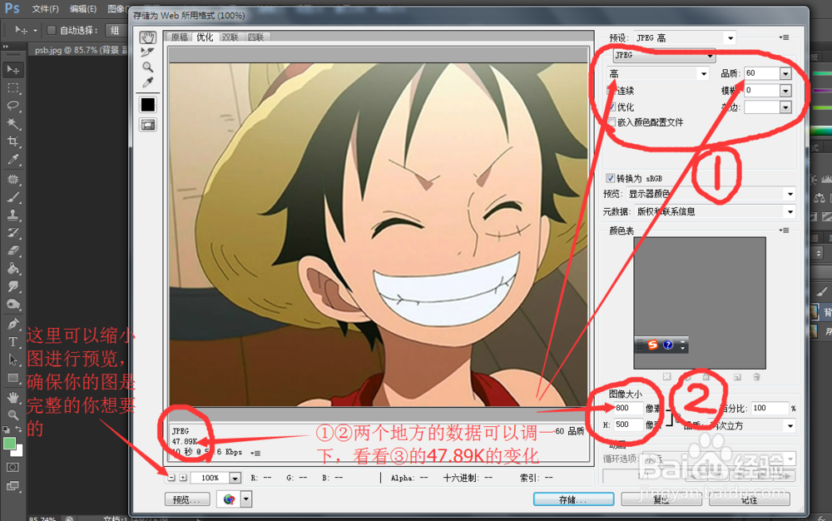The image size is (832, 521).
Task: Select the Clone Stamp tool
Action: (x=12, y=215)
